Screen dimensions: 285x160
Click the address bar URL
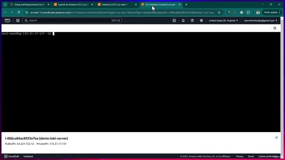[x=122, y=12]
